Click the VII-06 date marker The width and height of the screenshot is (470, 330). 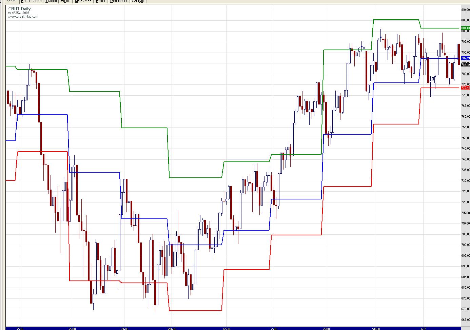124,328
